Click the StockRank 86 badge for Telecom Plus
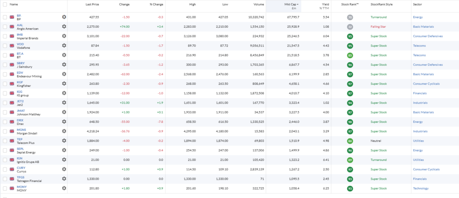 click(x=350, y=141)
